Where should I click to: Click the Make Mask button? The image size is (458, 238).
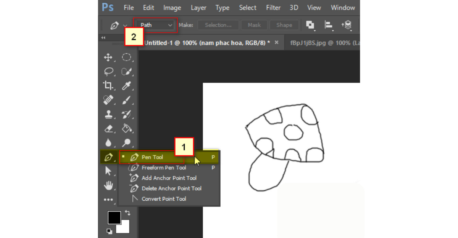click(x=254, y=25)
